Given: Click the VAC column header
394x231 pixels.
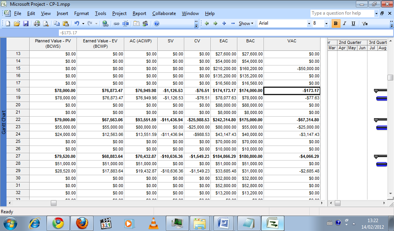Looking at the screenshot, I should pos(292,41).
